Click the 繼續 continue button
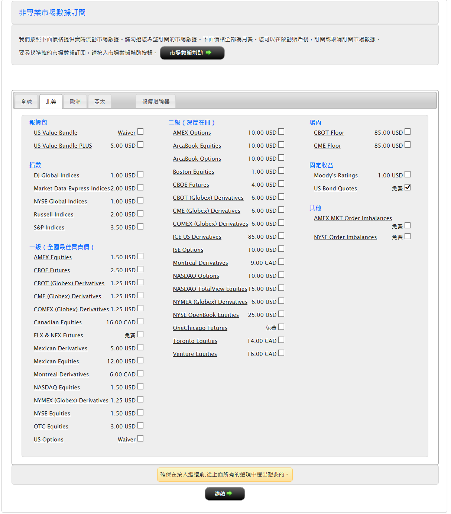 click(x=225, y=494)
